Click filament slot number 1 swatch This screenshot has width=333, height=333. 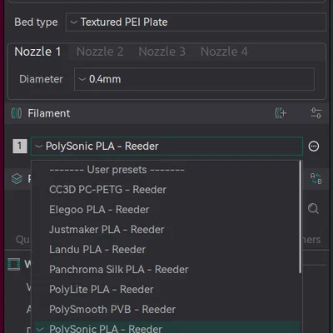20,147
